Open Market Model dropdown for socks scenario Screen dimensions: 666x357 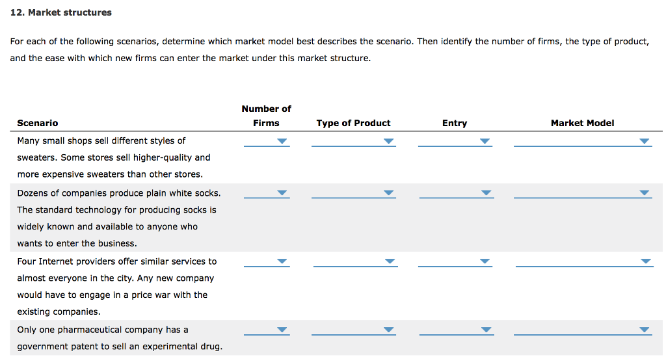(x=582, y=193)
